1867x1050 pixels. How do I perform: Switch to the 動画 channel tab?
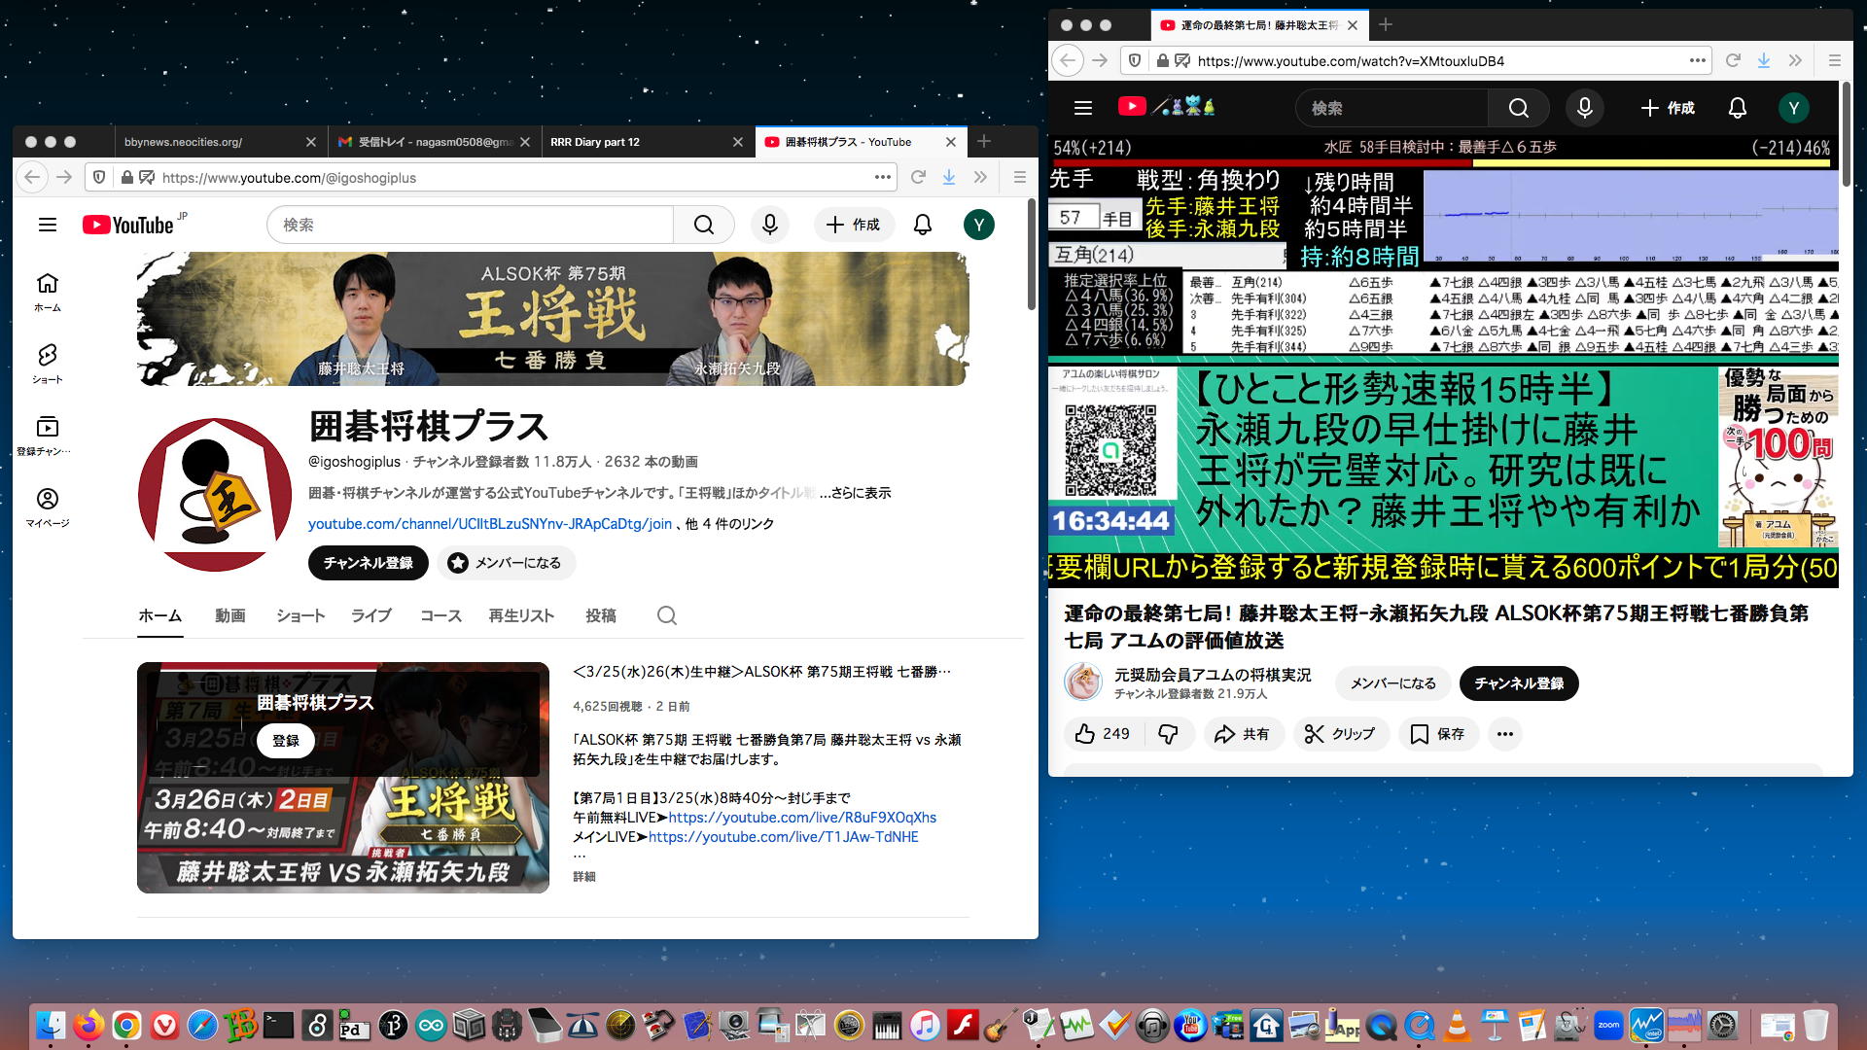click(229, 615)
